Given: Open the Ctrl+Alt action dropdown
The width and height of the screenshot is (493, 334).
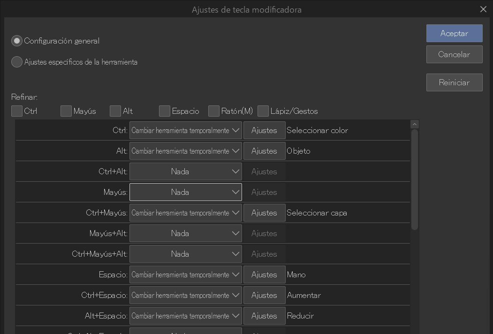Looking at the screenshot, I should (185, 171).
